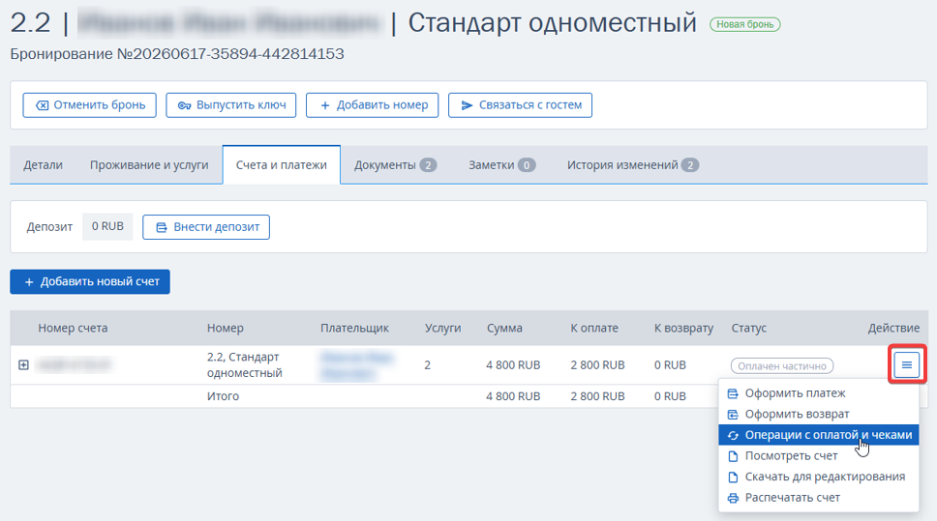Cancel the booking with Отменить бронь

[90, 105]
